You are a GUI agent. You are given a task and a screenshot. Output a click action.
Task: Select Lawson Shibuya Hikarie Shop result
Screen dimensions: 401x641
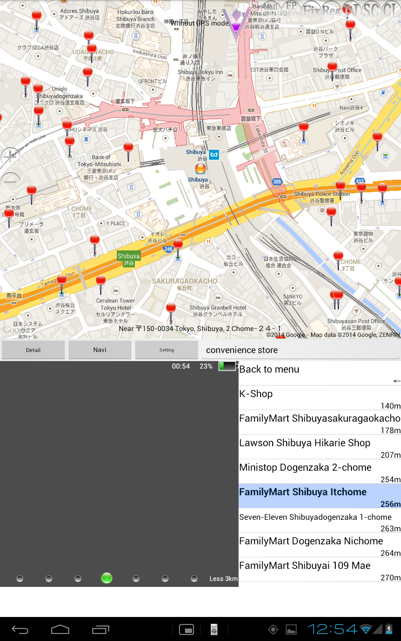tap(320, 447)
